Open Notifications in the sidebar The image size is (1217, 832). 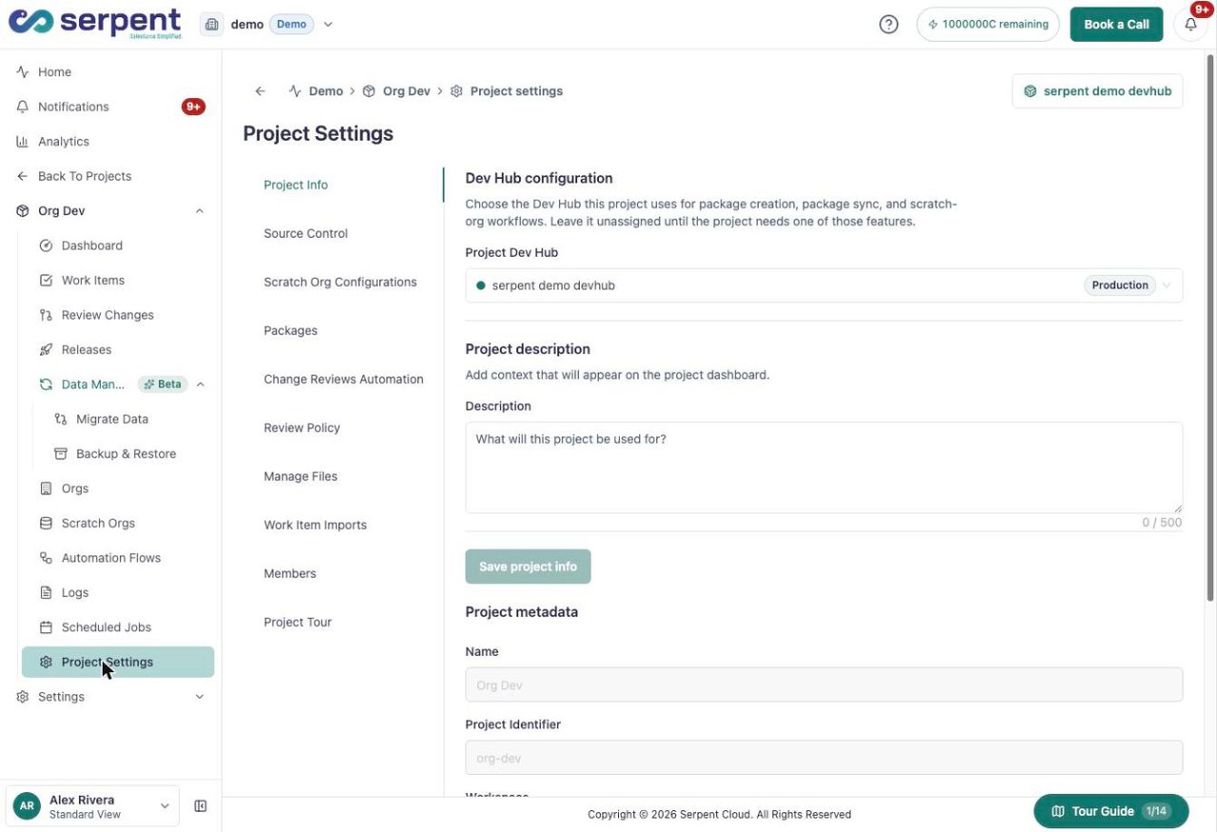pyautogui.click(x=73, y=106)
